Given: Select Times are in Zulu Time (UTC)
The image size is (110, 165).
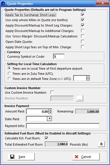Looking at the screenshot, I should coord(9,73).
